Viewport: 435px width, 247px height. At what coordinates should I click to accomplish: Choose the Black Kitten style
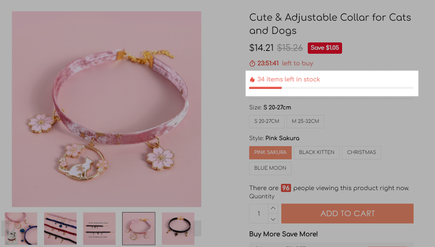pyautogui.click(x=317, y=152)
